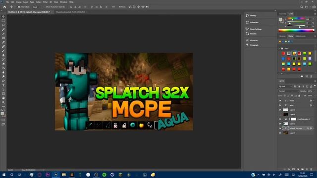Toggle Show Transform Controls checkbox

(45, 7)
